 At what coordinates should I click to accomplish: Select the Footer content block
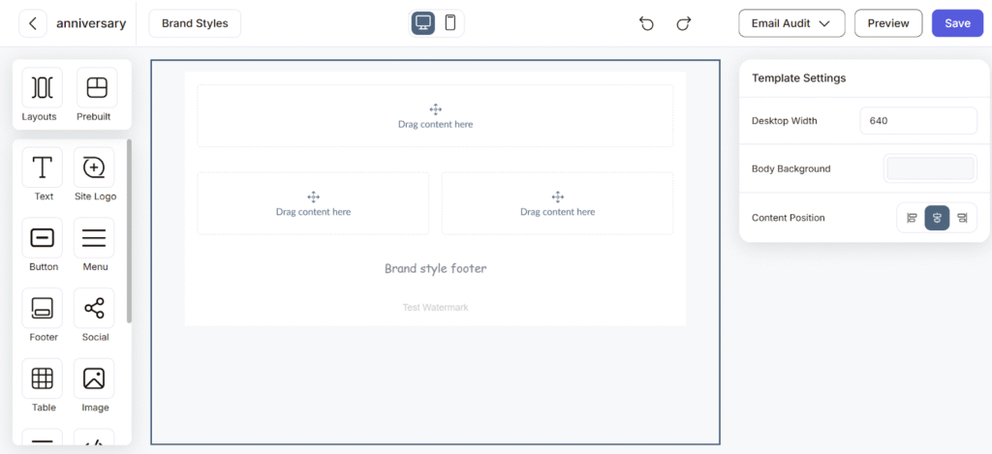pos(43,309)
